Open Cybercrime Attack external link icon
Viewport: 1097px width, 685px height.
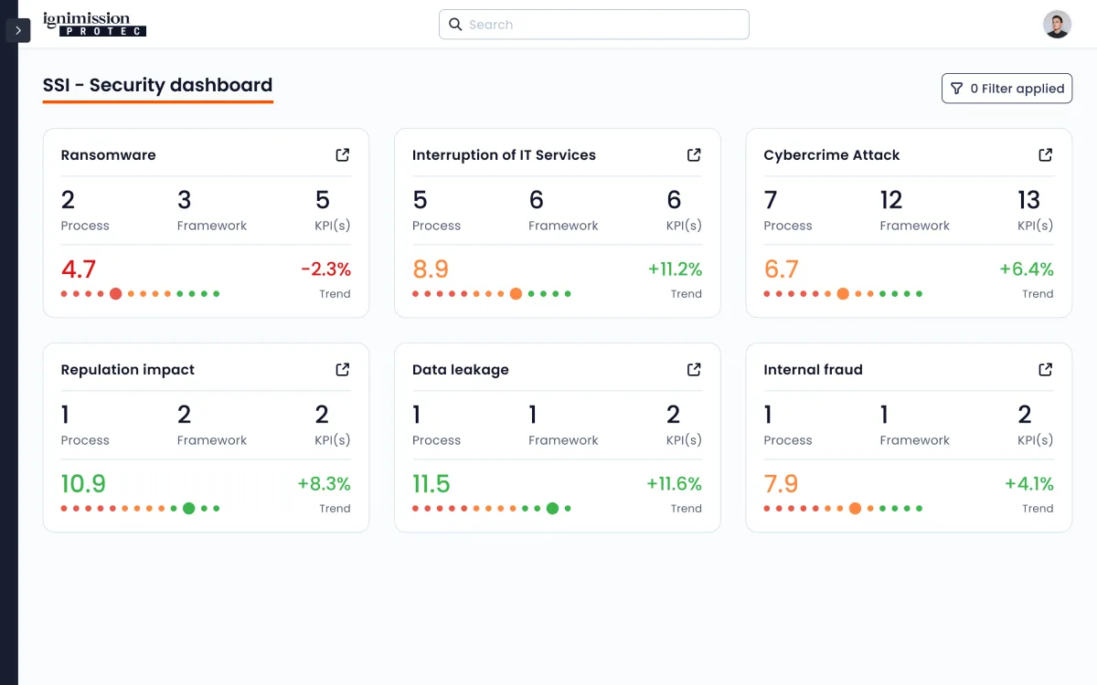(1045, 155)
